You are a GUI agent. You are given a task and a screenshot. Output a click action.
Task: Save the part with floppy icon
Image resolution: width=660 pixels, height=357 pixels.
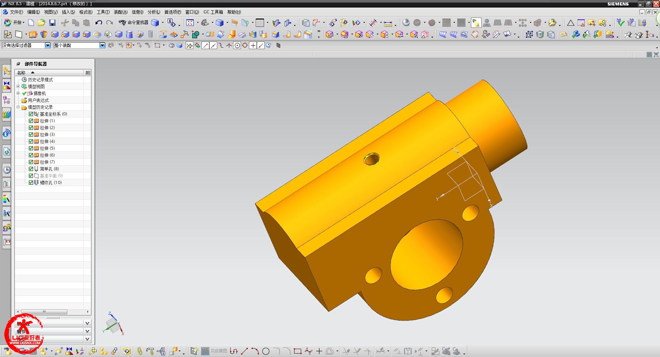point(52,23)
